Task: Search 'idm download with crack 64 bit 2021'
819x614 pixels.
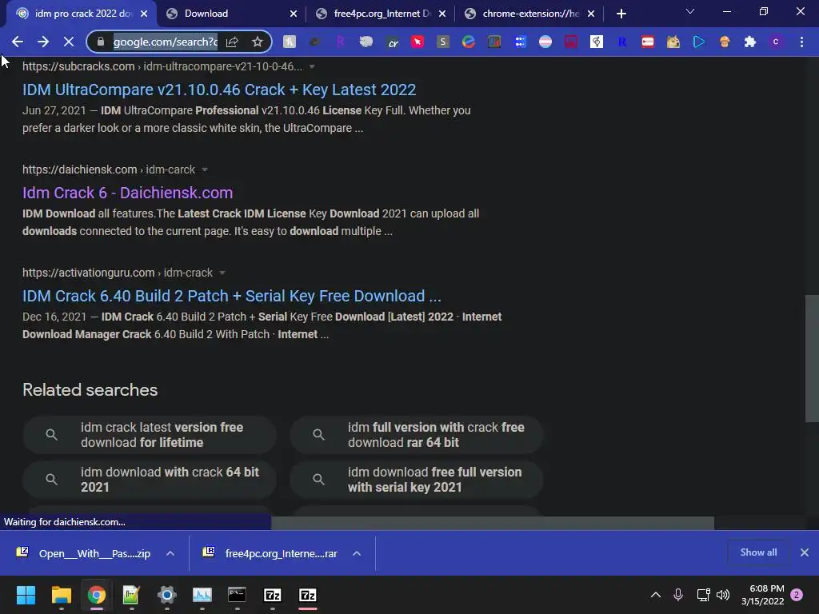Action: pos(150,480)
